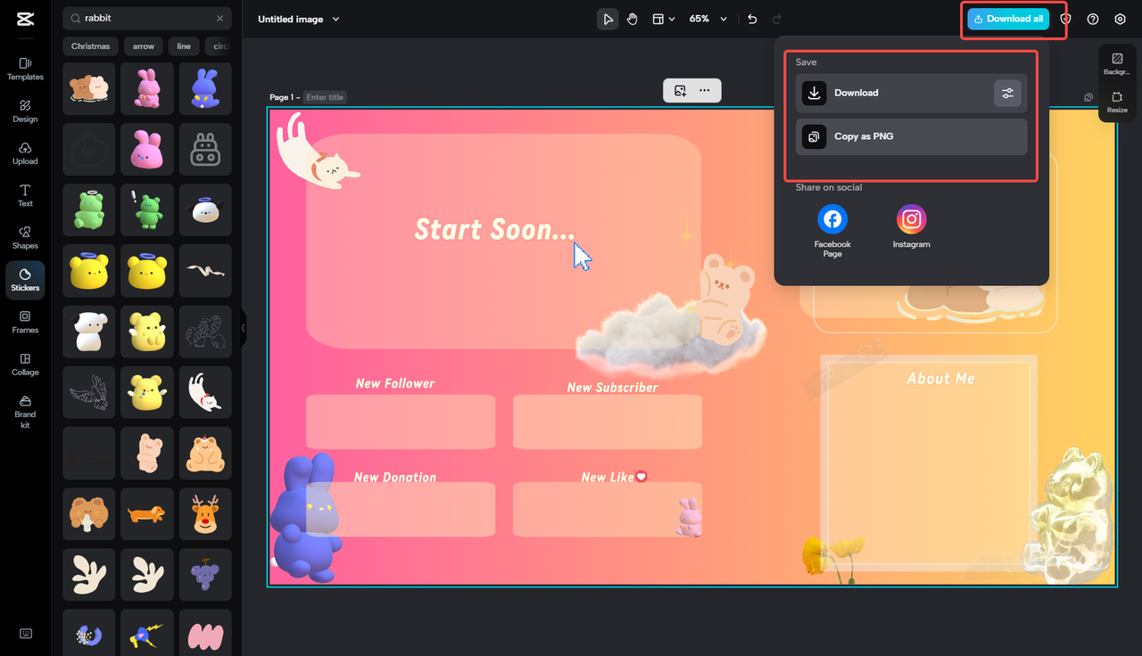Image resolution: width=1142 pixels, height=656 pixels.
Task: Select the Hand pan tool
Action: point(632,18)
